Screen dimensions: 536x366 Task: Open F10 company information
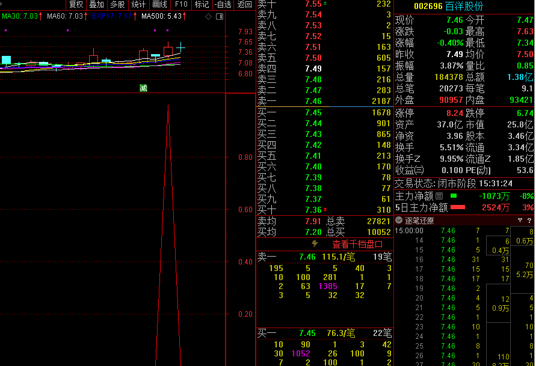click(x=181, y=4)
